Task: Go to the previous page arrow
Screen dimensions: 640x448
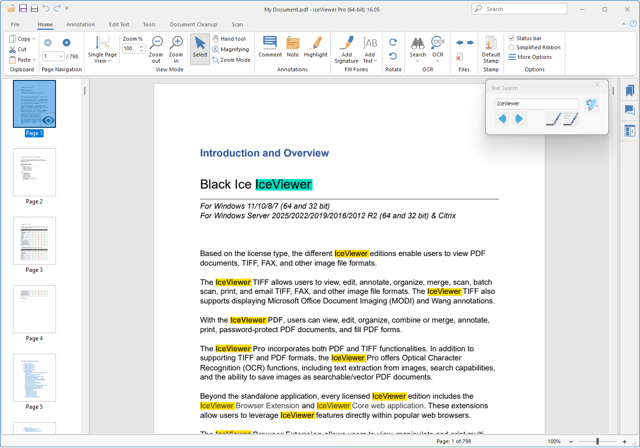Action: tap(48, 43)
